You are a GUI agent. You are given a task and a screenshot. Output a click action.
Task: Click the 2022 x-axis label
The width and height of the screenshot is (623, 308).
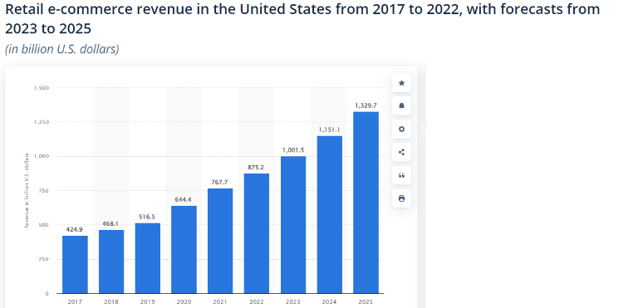click(x=257, y=302)
